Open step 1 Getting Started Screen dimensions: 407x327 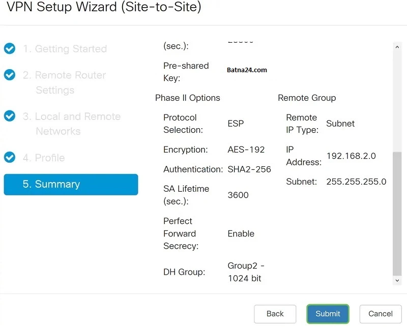pos(65,49)
